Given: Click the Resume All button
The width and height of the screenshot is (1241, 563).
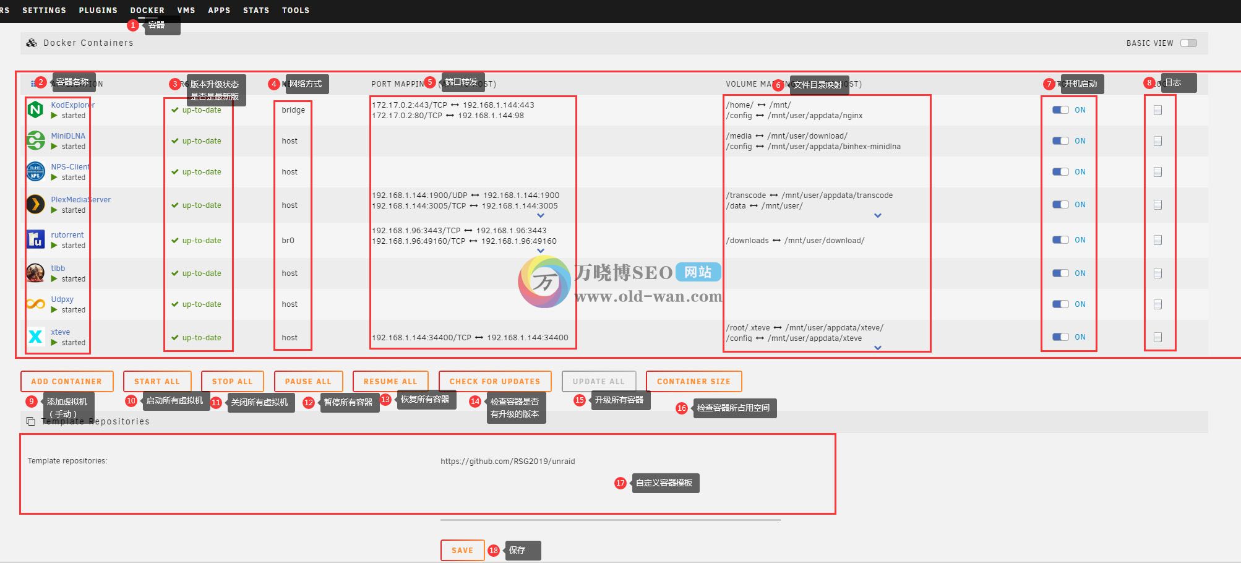Looking at the screenshot, I should [x=390, y=382].
